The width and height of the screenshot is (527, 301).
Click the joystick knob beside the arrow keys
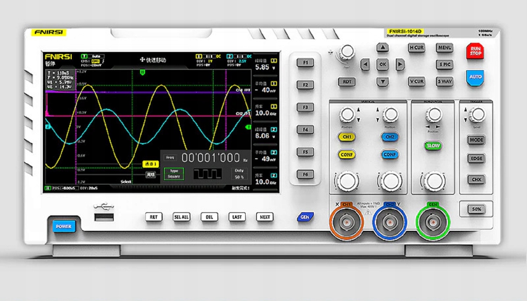click(x=347, y=52)
